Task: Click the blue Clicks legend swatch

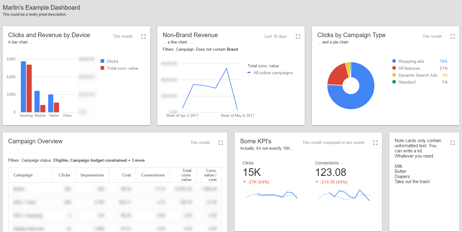Action: [102, 61]
